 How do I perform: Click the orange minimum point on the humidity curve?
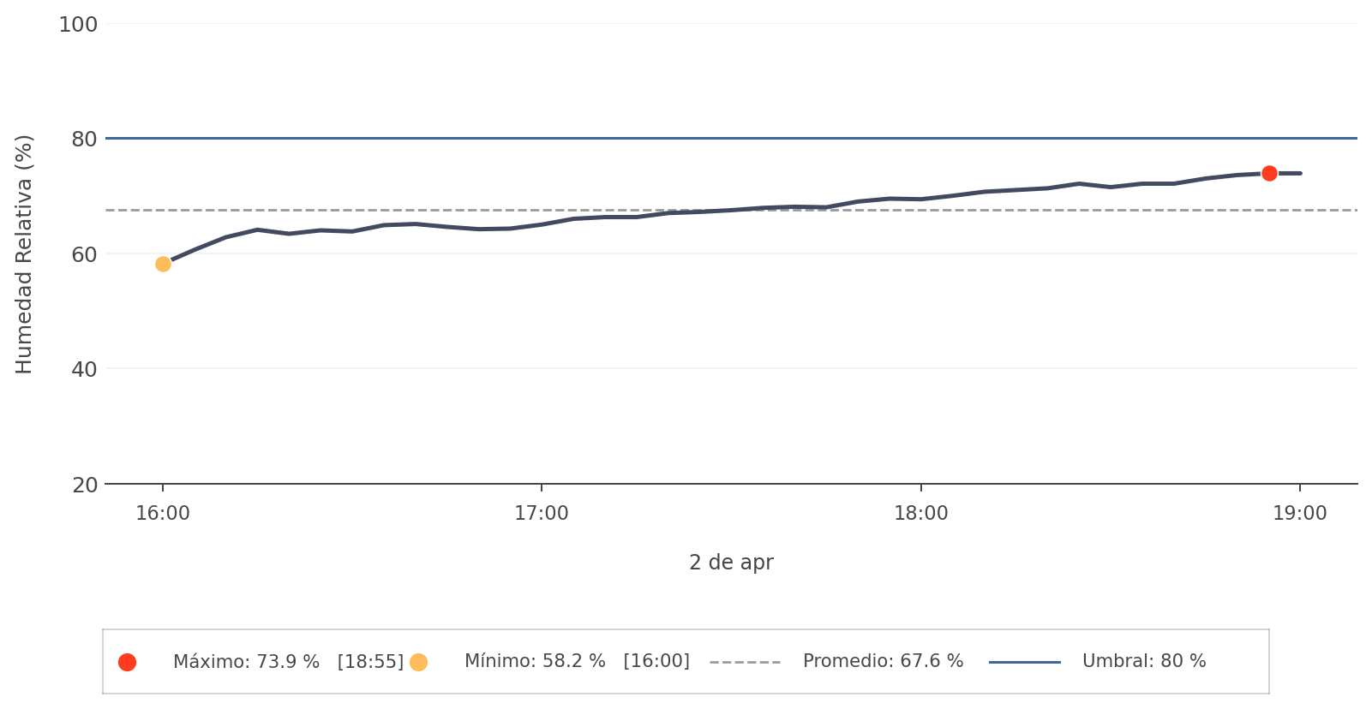point(163,264)
